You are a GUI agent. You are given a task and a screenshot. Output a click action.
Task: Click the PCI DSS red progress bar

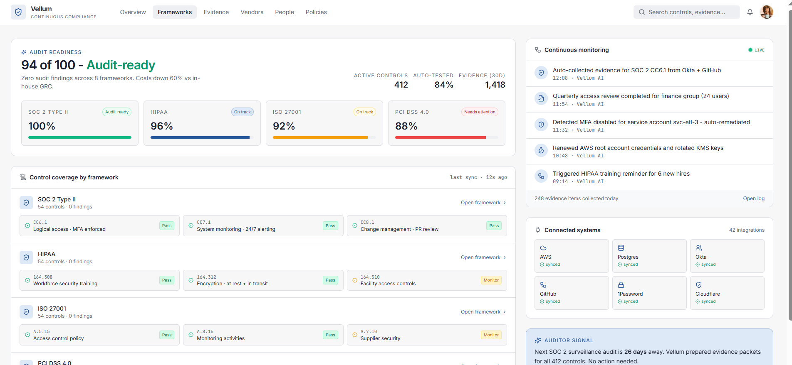coord(441,137)
